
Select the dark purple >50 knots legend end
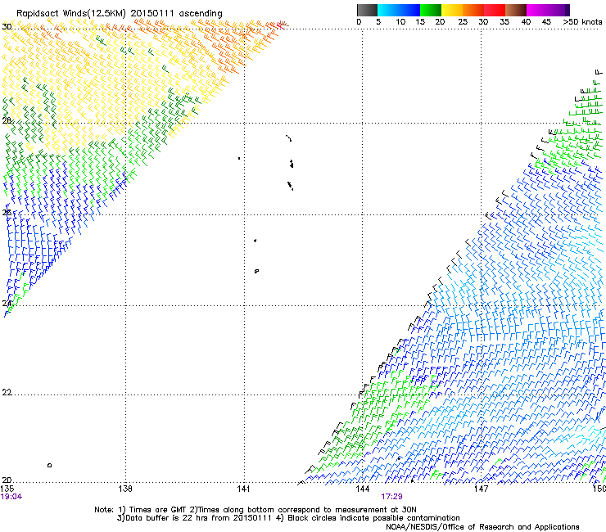click(567, 10)
